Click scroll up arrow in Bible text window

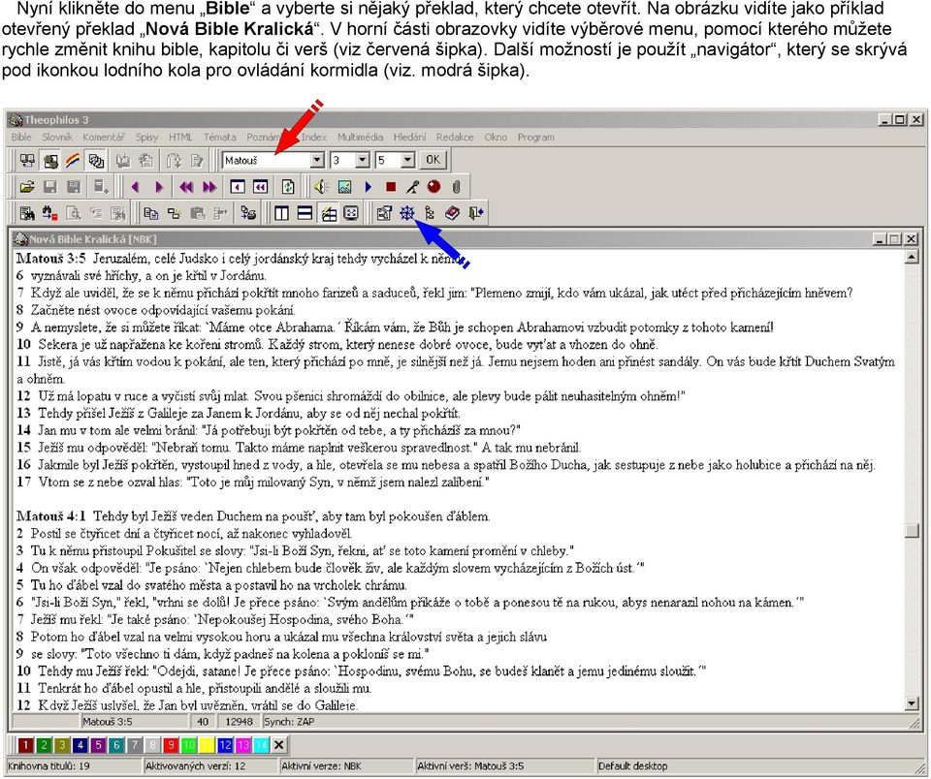pyautogui.click(x=912, y=257)
